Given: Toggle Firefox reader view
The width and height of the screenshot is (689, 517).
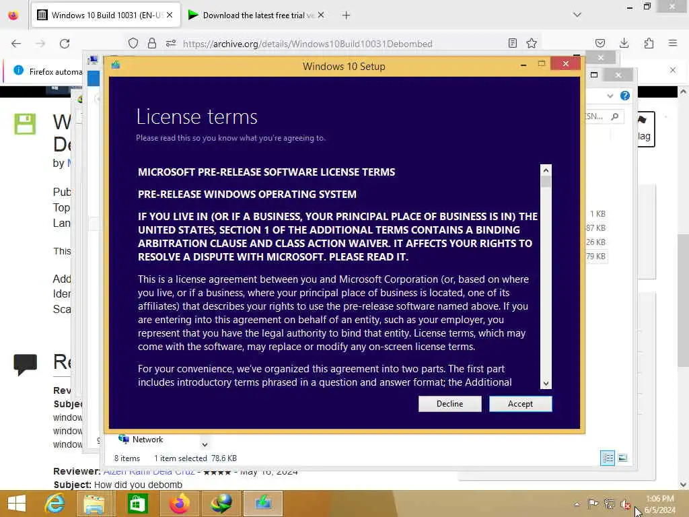Looking at the screenshot, I should (x=512, y=43).
